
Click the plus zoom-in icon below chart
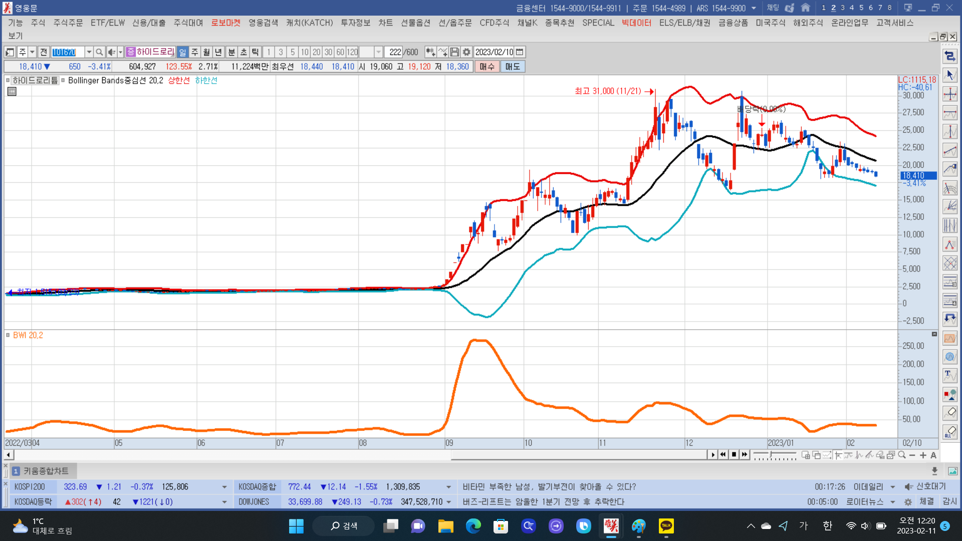click(923, 455)
